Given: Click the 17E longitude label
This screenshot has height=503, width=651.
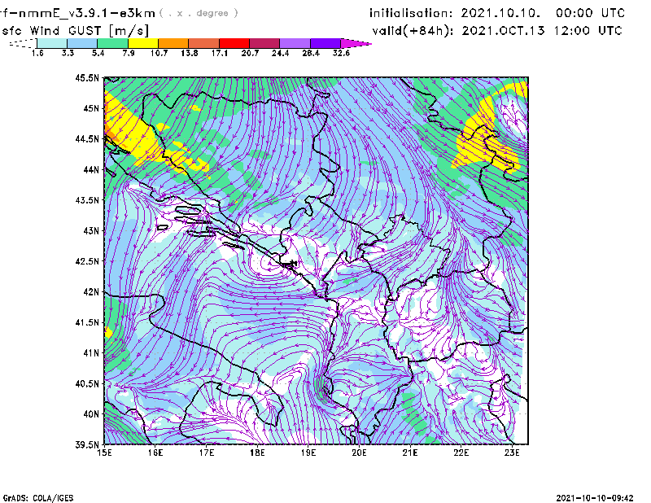Looking at the screenshot, I should click(x=207, y=453).
